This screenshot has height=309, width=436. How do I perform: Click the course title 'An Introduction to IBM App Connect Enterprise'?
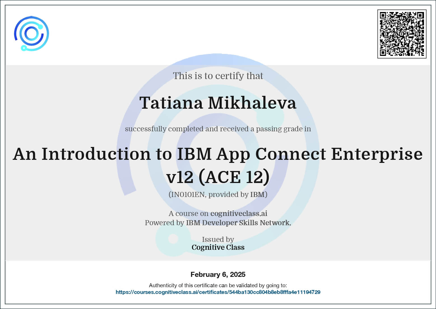click(218, 154)
